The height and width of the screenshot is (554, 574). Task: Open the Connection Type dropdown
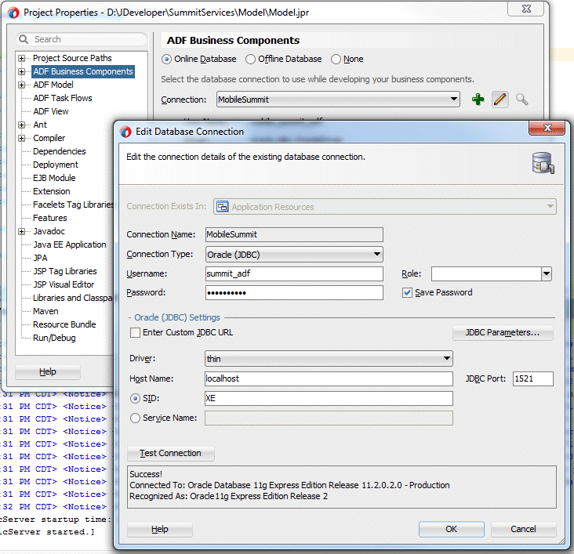[294, 255]
